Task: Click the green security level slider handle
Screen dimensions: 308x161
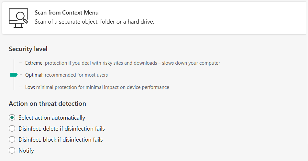Action: [14, 75]
